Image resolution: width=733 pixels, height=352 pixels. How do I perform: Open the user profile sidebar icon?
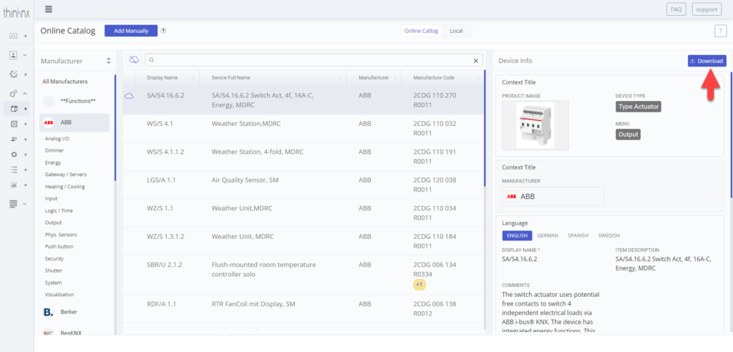tap(14, 55)
